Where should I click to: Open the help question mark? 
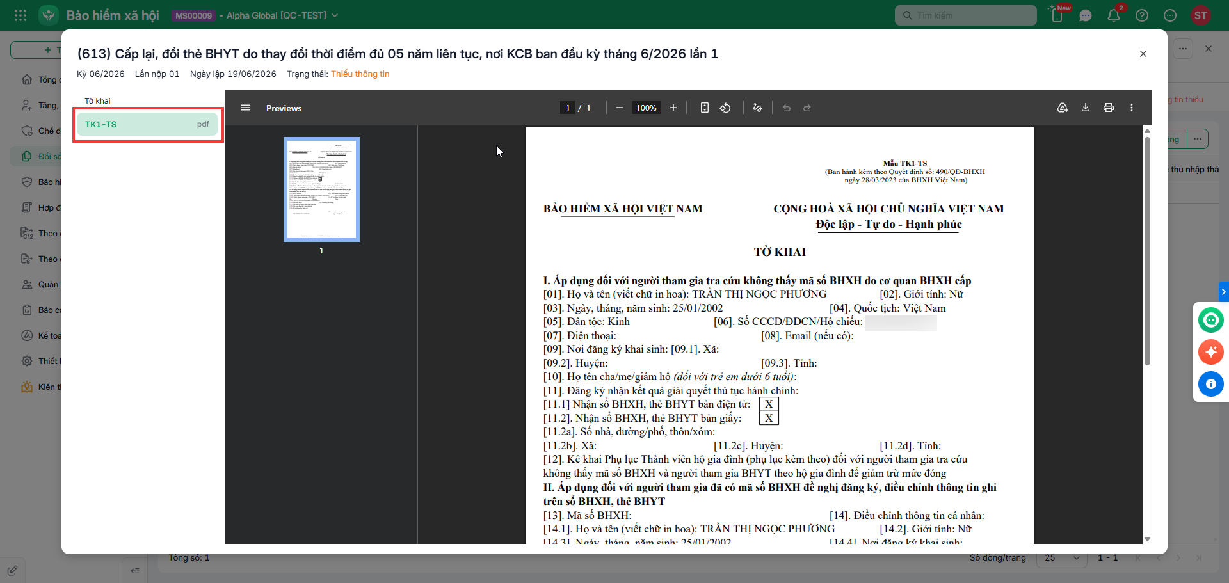pos(1142,15)
